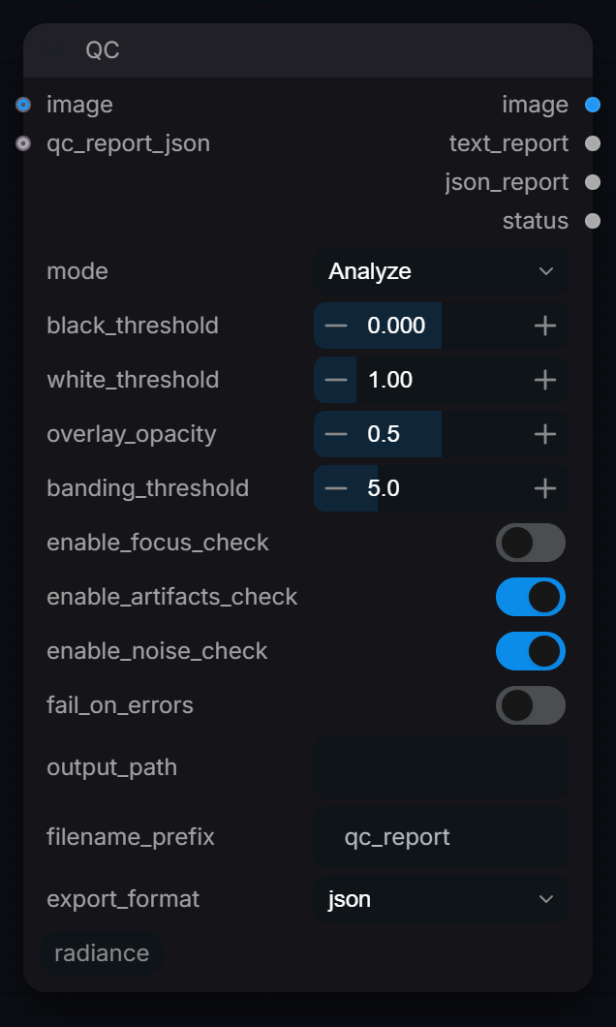The image size is (616, 1027).
Task: Decrease banding_threshold with minus button
Action: point(336,488)
